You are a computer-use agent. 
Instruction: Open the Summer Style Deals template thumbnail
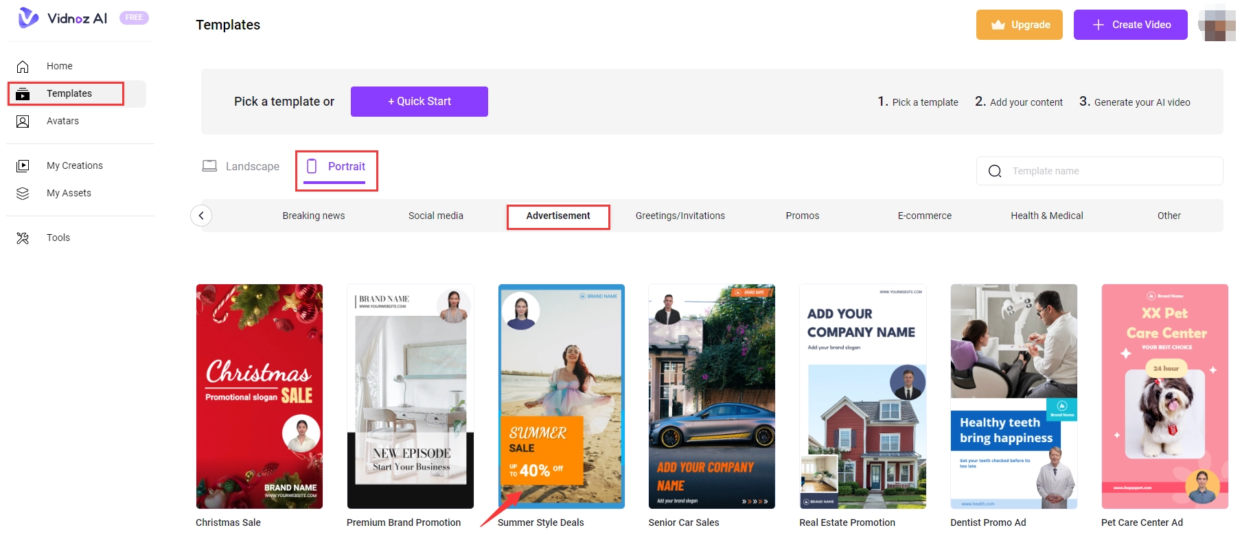(x=561, y=396)
